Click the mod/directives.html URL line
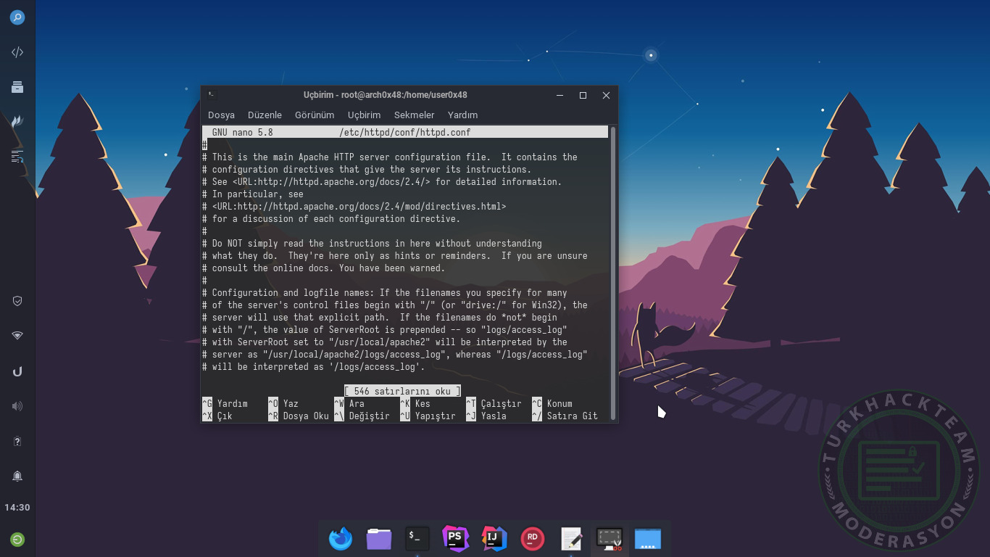Image resolution: width=990 pixels, height=557 pixels. tap(354, 207)
